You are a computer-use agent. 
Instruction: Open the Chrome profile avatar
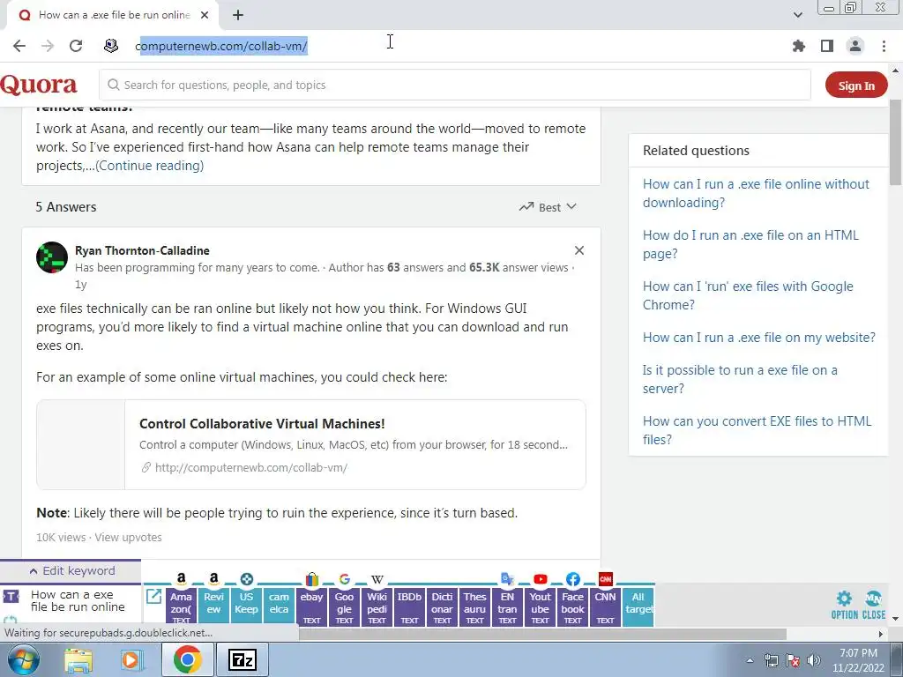855,46
